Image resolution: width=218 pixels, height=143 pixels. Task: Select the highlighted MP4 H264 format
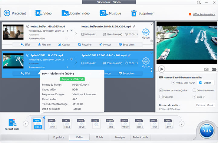click(38, 124)
